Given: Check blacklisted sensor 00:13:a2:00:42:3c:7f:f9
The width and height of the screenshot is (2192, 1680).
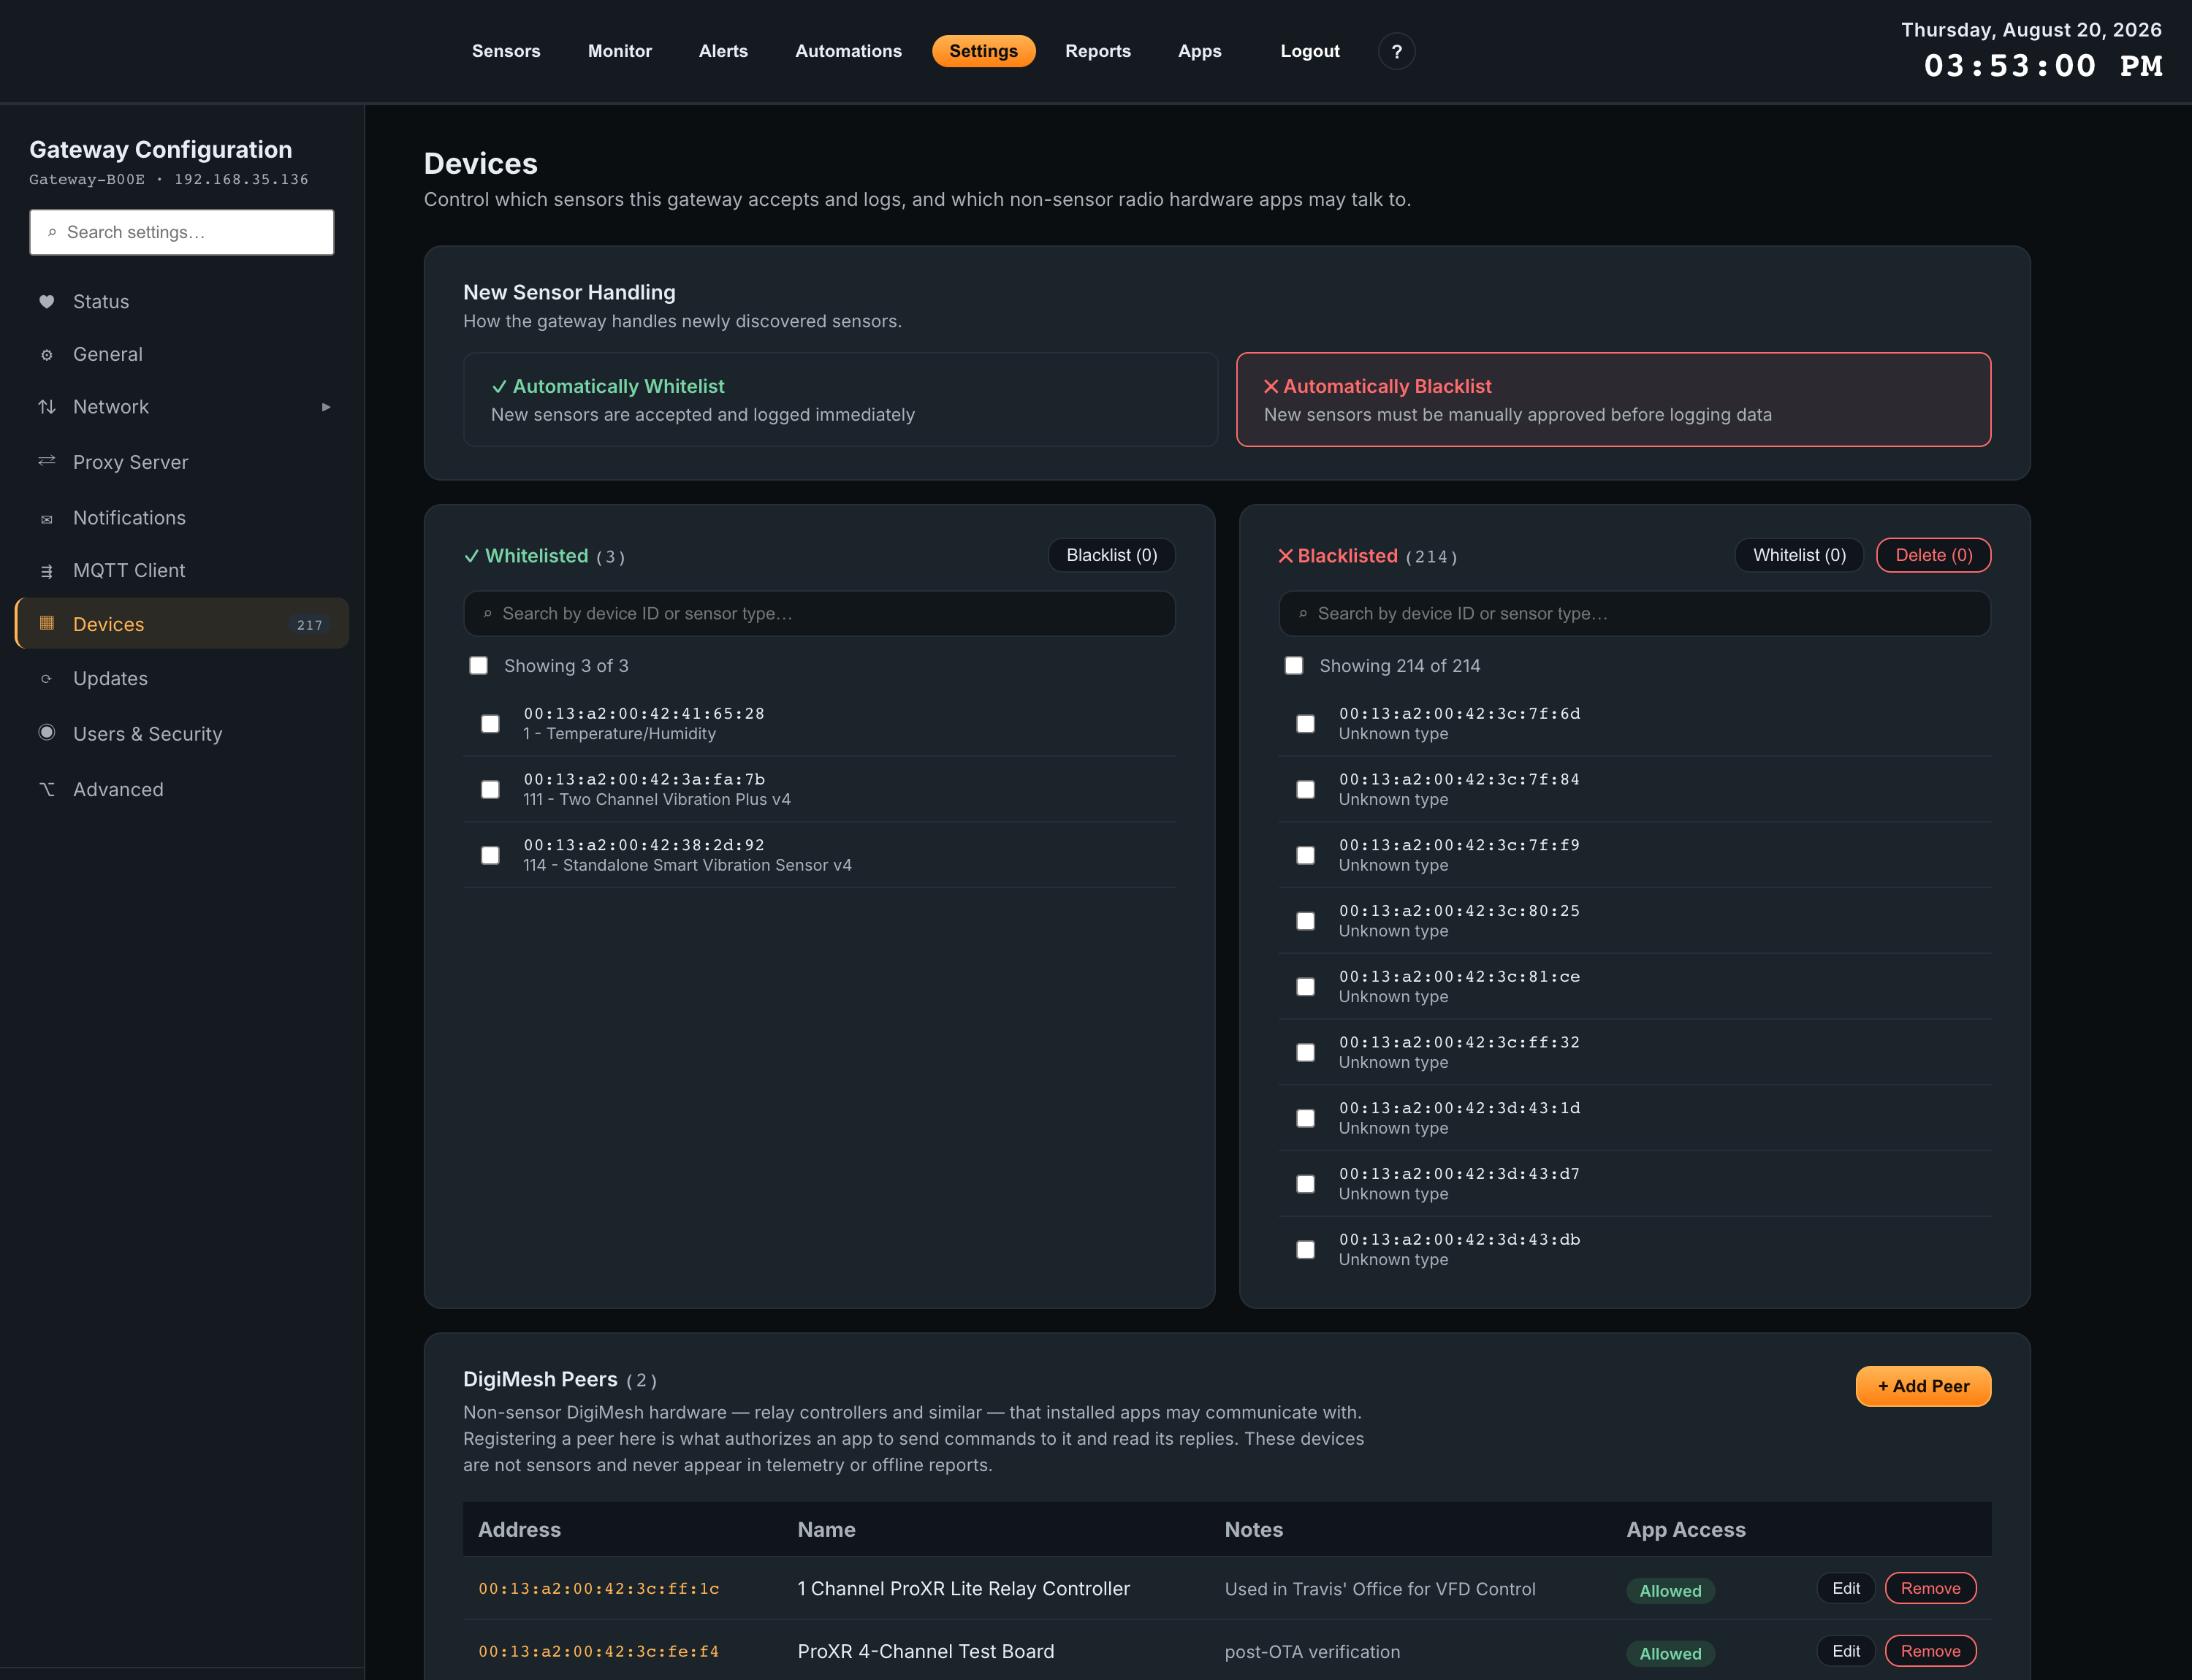Looking at the screenshot, I should click(x=1306, y=855).
